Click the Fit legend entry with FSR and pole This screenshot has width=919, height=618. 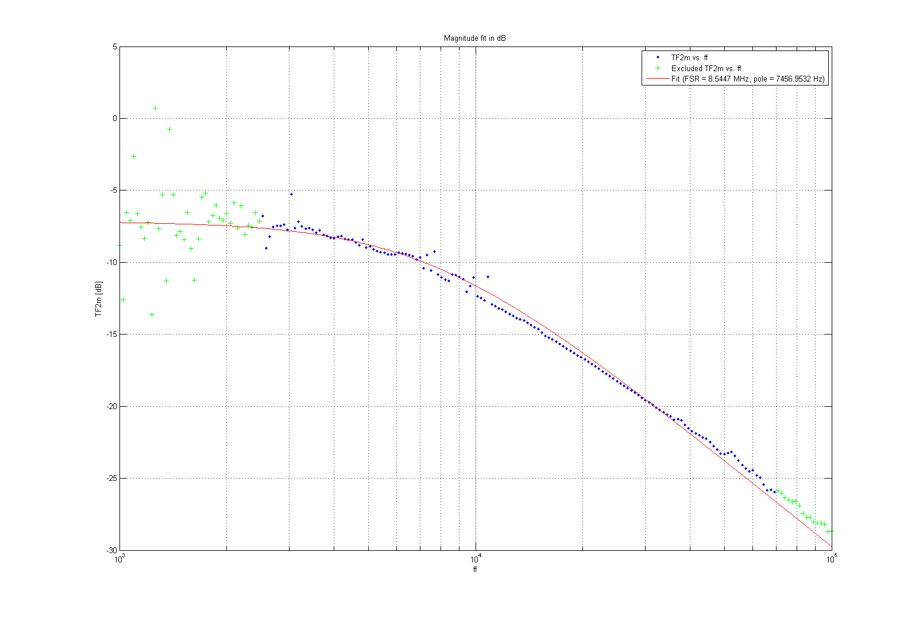click(748, 79)
